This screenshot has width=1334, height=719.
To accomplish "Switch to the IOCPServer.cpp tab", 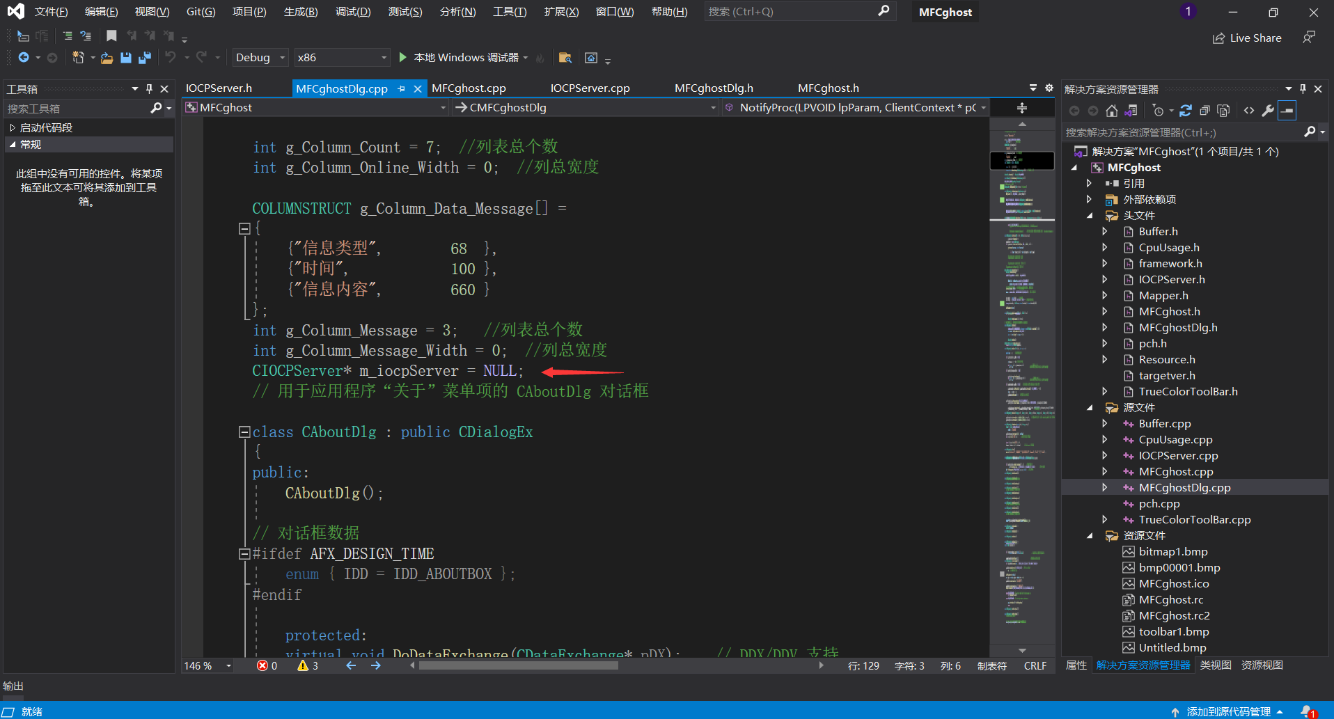I will pyautogui.click(x=590, y=88).
